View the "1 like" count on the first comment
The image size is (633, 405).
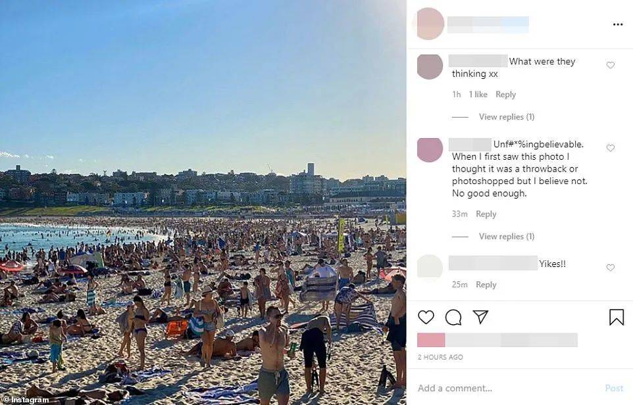pyautogui.click(x=478, y=95)
